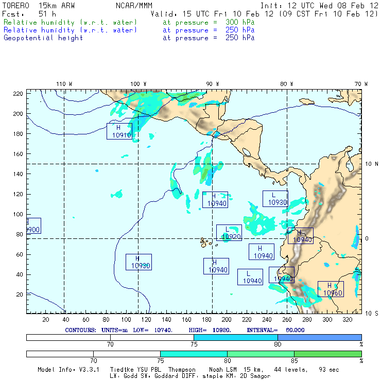
Task: Click the '93 sec' timestep text
Action: [x=329, y=370]
